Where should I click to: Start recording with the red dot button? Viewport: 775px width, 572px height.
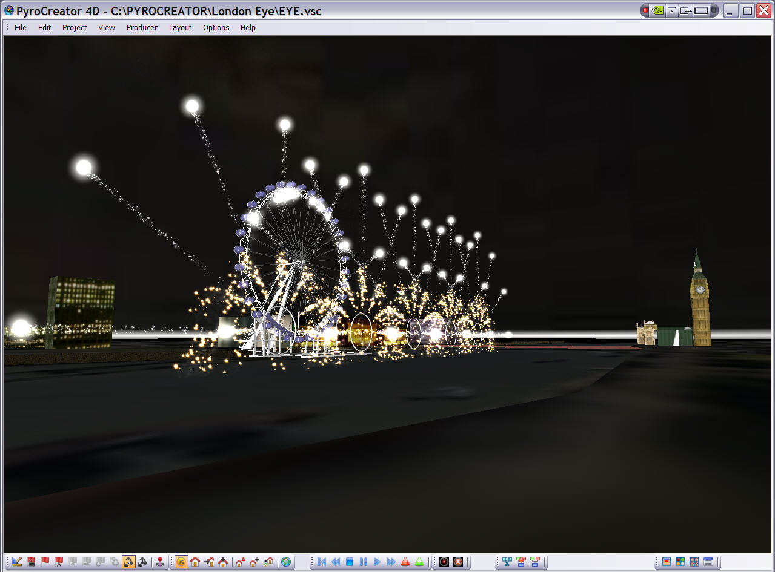[444, 562]
